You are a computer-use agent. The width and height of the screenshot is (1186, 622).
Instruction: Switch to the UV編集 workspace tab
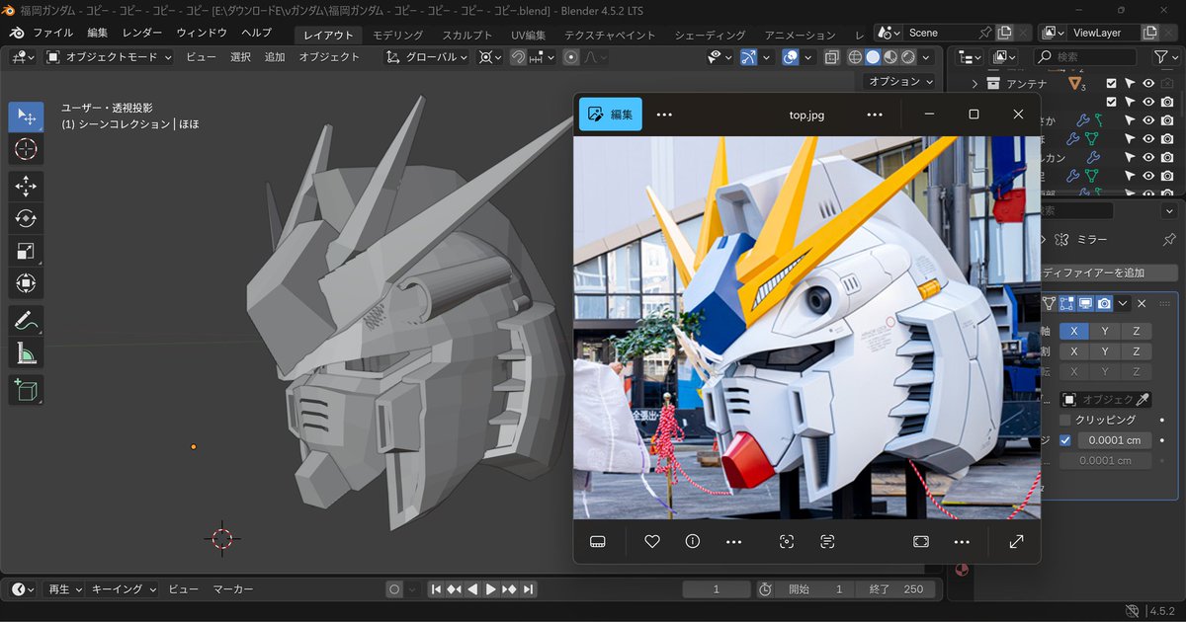tap(528, 36)
